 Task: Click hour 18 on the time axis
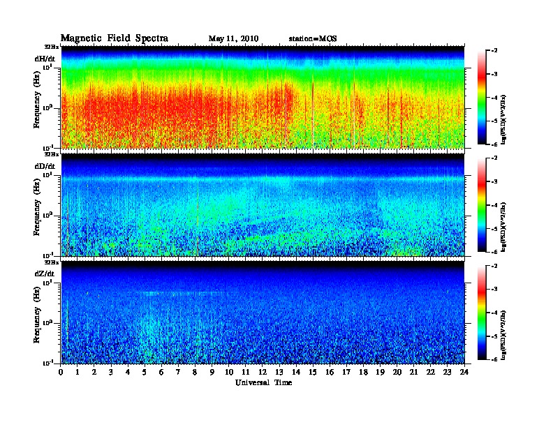(x=363, y=372)
